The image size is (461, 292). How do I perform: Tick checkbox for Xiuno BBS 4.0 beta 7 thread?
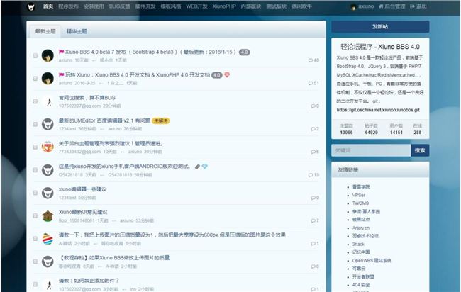point(35,55)
